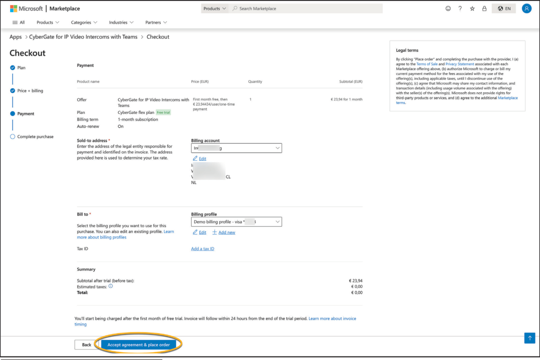Image resolution: width=540 pixels, height=360 pixels.
Task: Click the scroll-to-top arrow button
Action: (529, 338)
